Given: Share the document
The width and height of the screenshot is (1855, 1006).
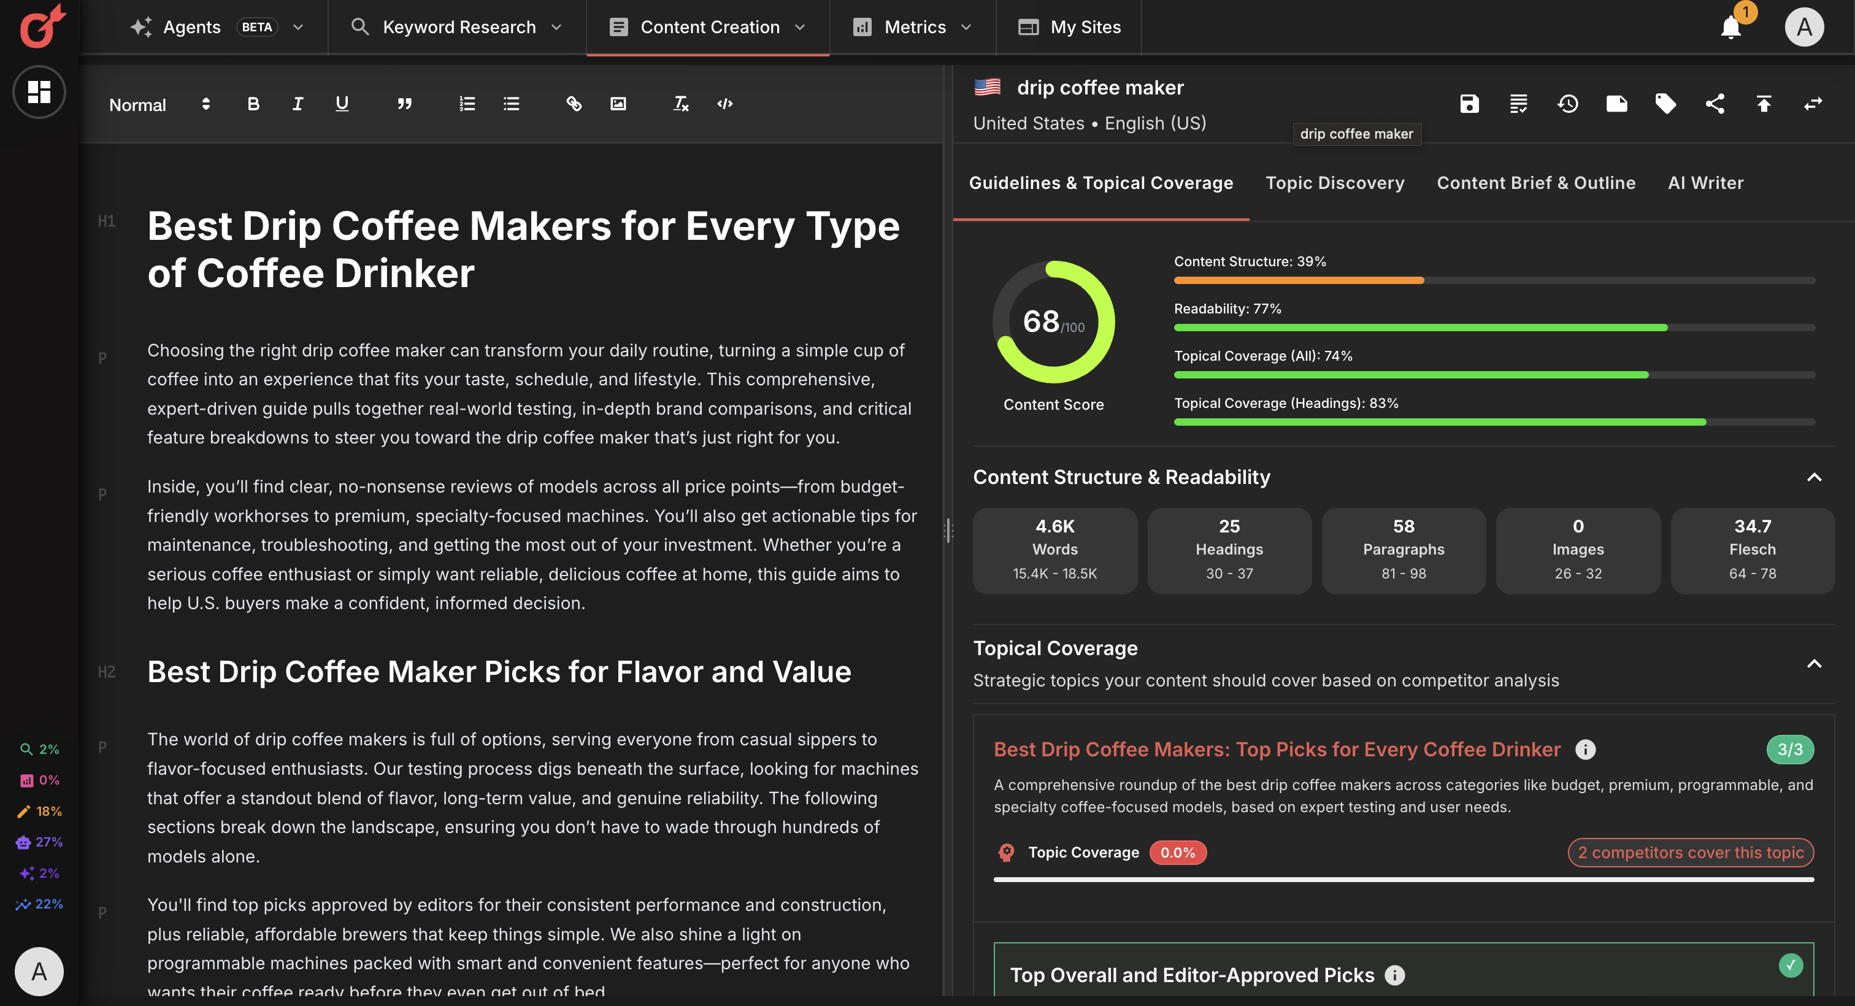Looking at the screenshot, I should pyautogui.click(x=1715, y=104).
